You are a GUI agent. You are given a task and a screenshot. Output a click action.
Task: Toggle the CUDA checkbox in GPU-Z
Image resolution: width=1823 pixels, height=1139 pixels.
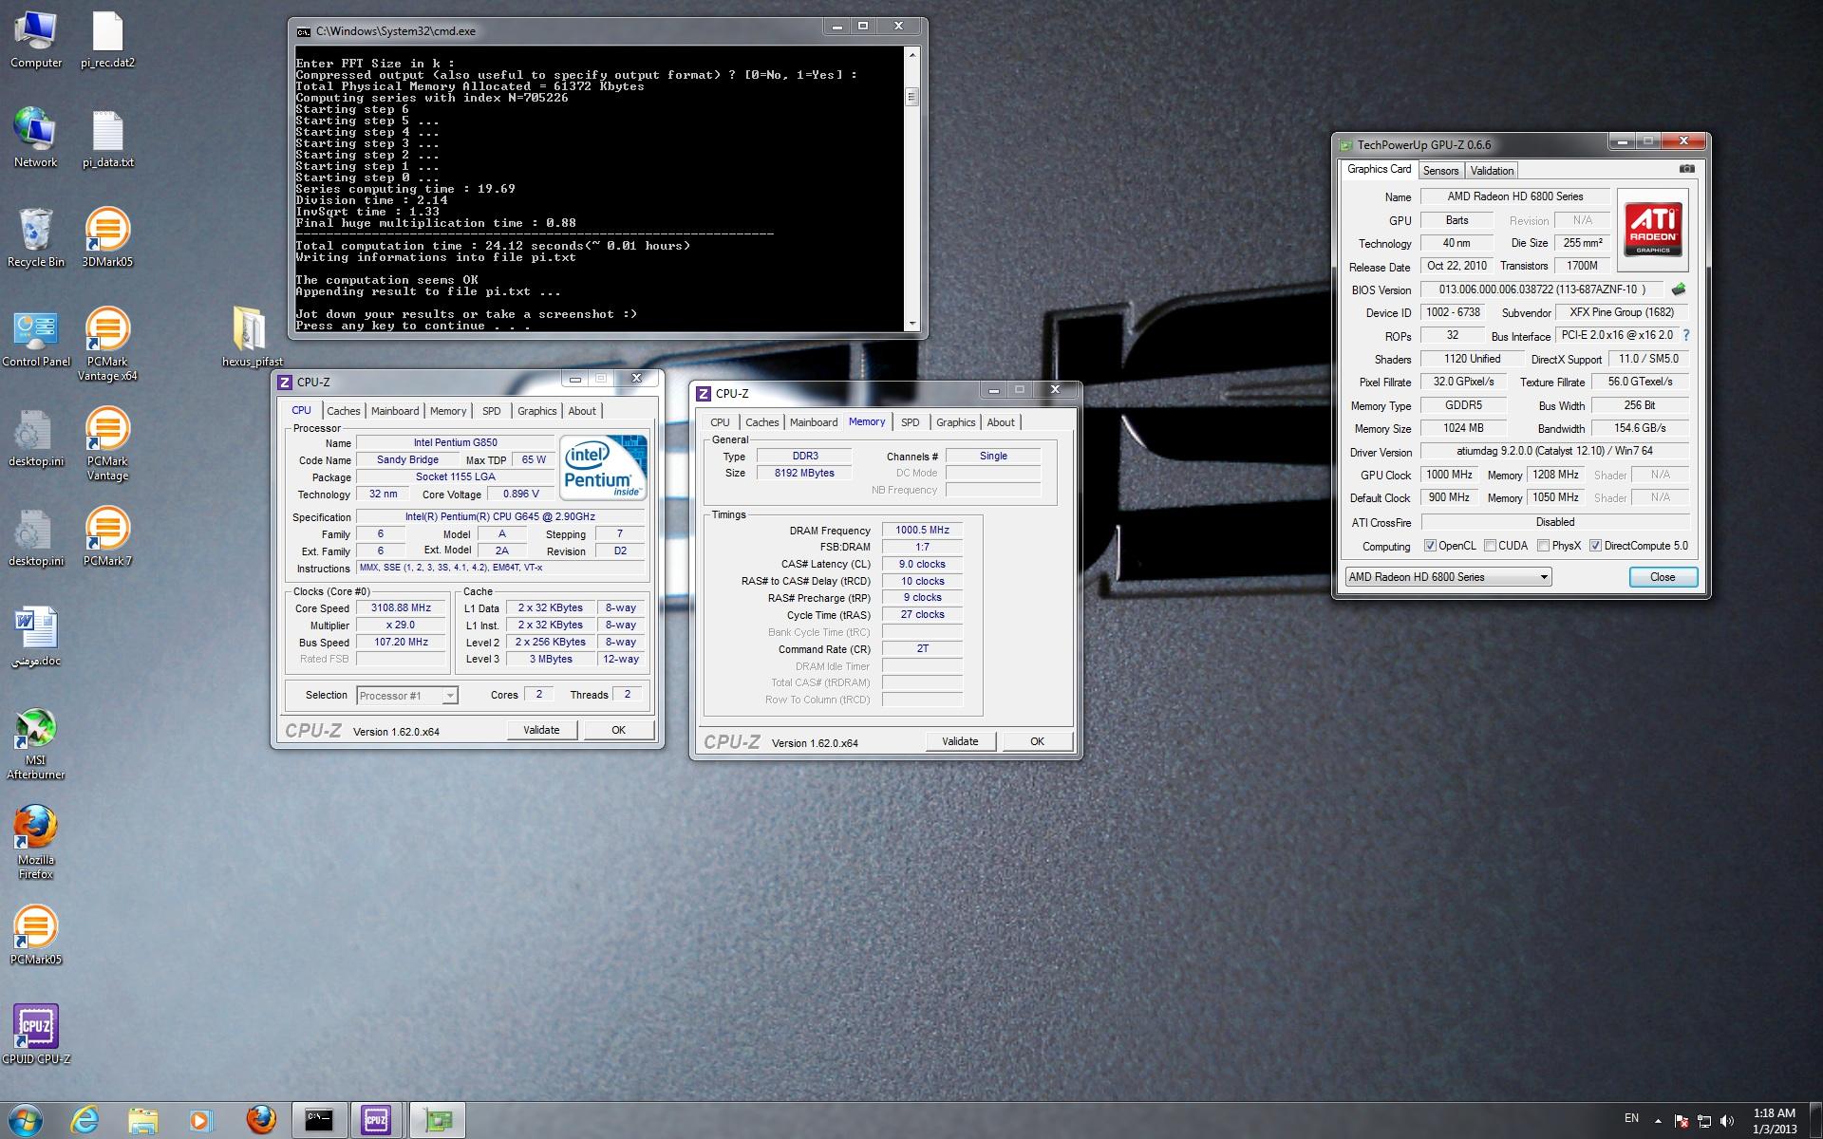coord(1490,546)
